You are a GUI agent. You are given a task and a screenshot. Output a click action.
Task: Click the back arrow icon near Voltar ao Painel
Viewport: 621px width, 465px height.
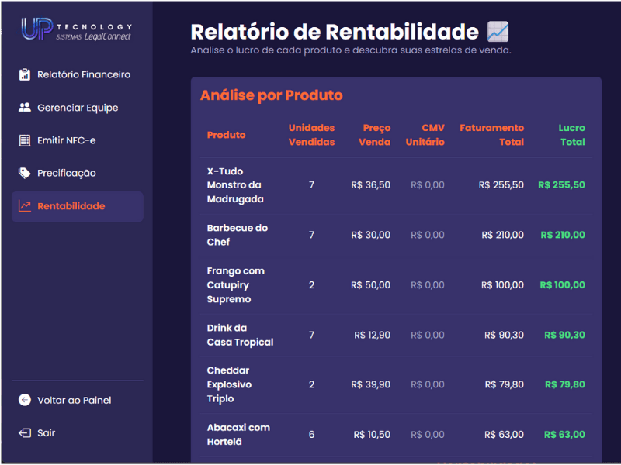26,400
